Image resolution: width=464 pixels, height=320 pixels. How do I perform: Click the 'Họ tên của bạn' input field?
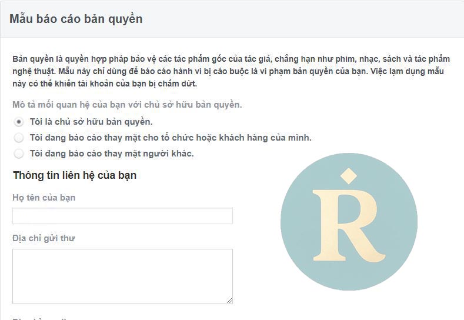122,216
